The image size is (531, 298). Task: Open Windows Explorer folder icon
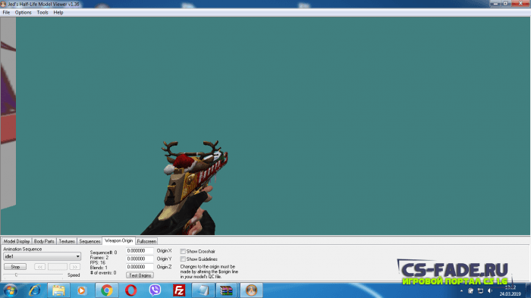58,290
